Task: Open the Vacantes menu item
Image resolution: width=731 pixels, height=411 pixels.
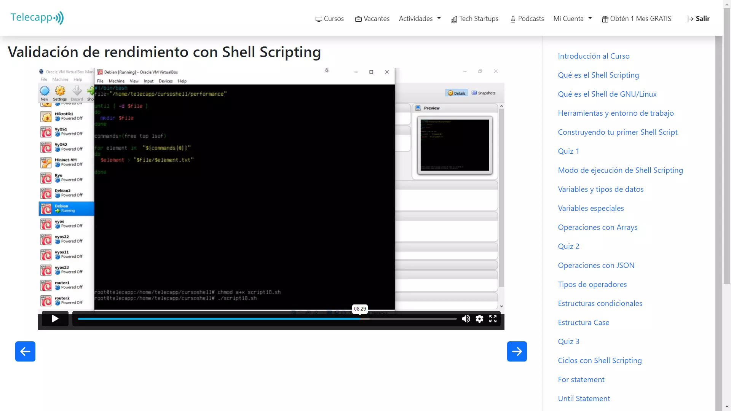Action: coord(372,19)
